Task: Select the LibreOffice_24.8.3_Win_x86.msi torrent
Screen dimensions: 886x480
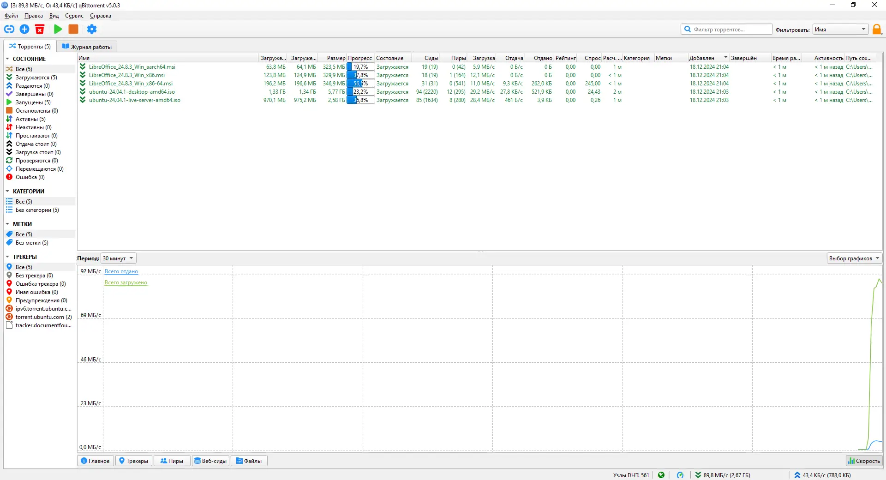Action: [127, 75]
